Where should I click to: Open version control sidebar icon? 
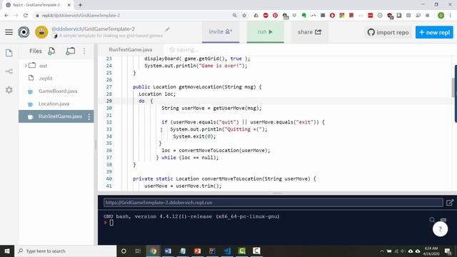point(9,71)
